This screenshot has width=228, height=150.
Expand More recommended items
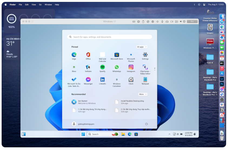[143, 94]
